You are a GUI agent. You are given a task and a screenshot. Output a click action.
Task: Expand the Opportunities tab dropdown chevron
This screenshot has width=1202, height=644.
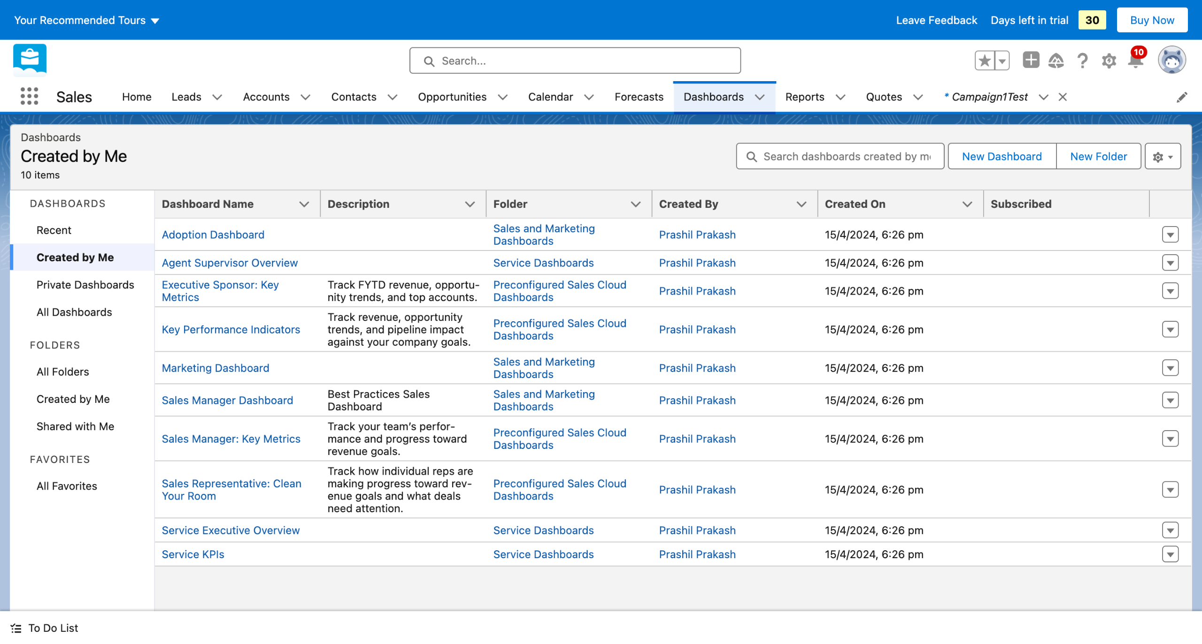pos(502,97)
